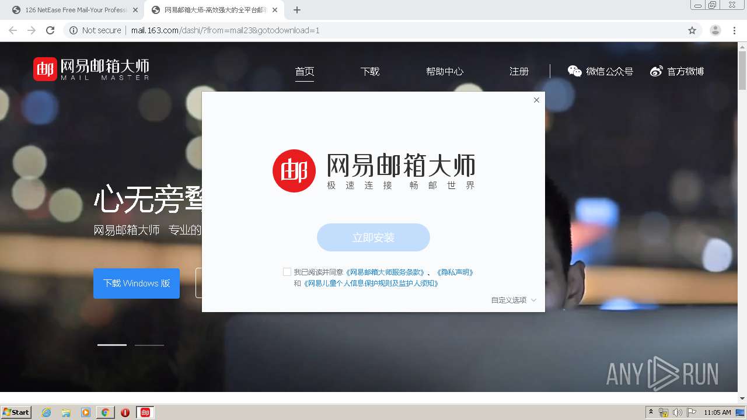Image resolution: width=747 pixels, height=420 pixels.
Task: Click the 立即安装 install button
Action: [x=373, y=237]
